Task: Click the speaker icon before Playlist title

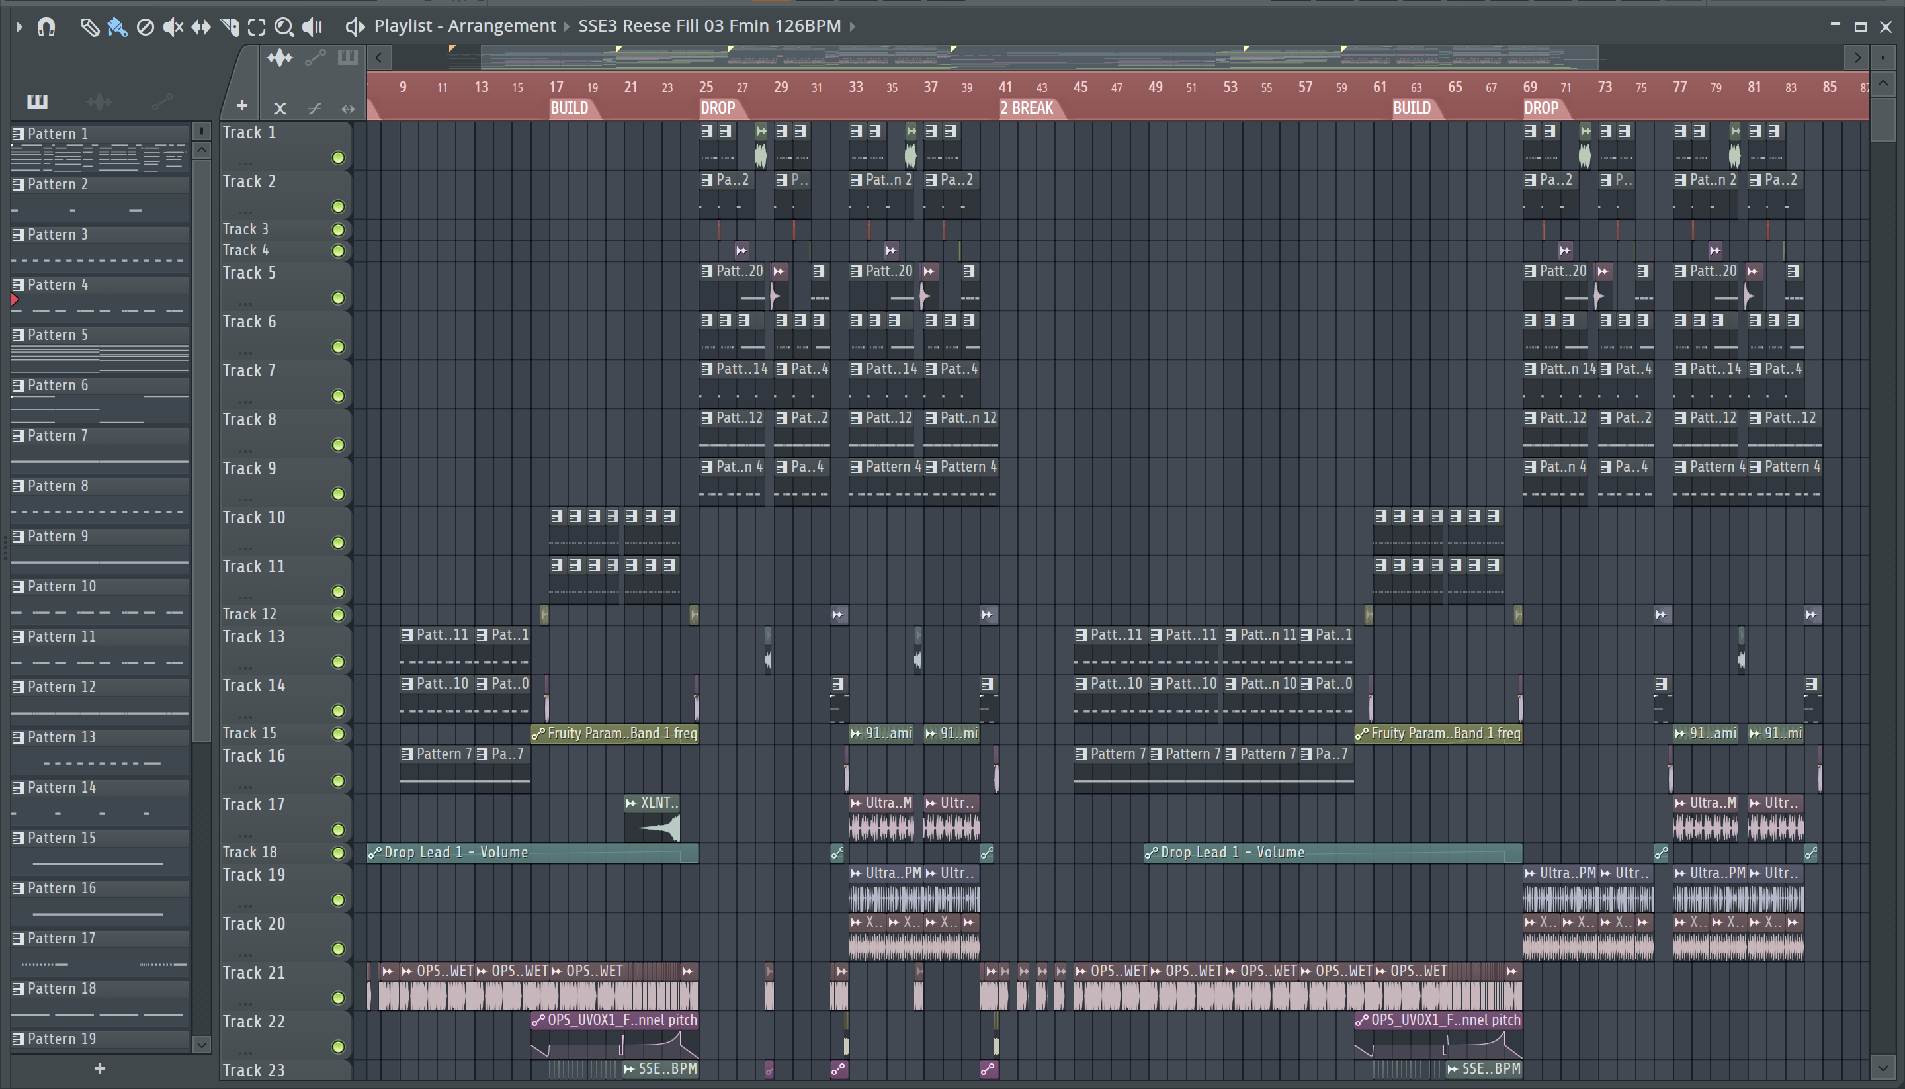Action: pyautogui.click(x=355, y=27)
